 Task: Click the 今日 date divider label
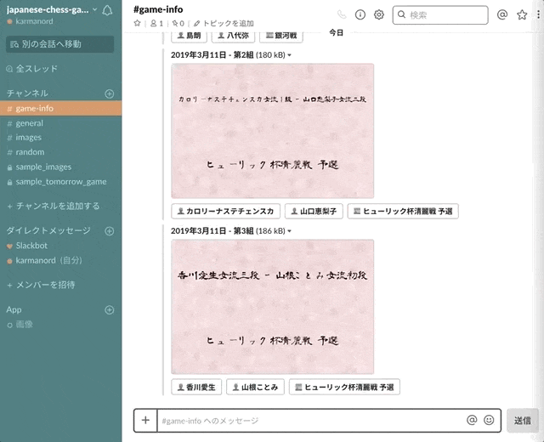337,32
